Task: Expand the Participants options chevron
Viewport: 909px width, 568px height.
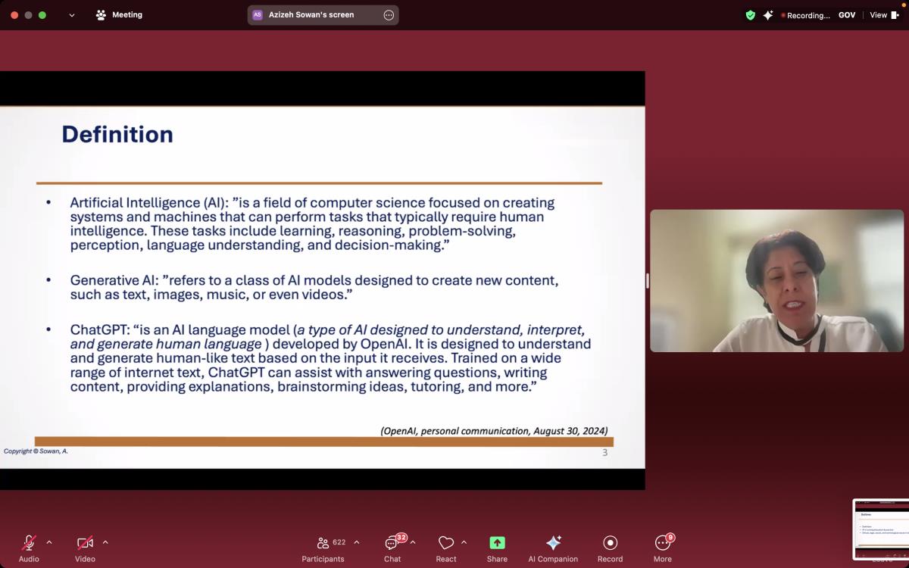Action: [x=357, y=542]
